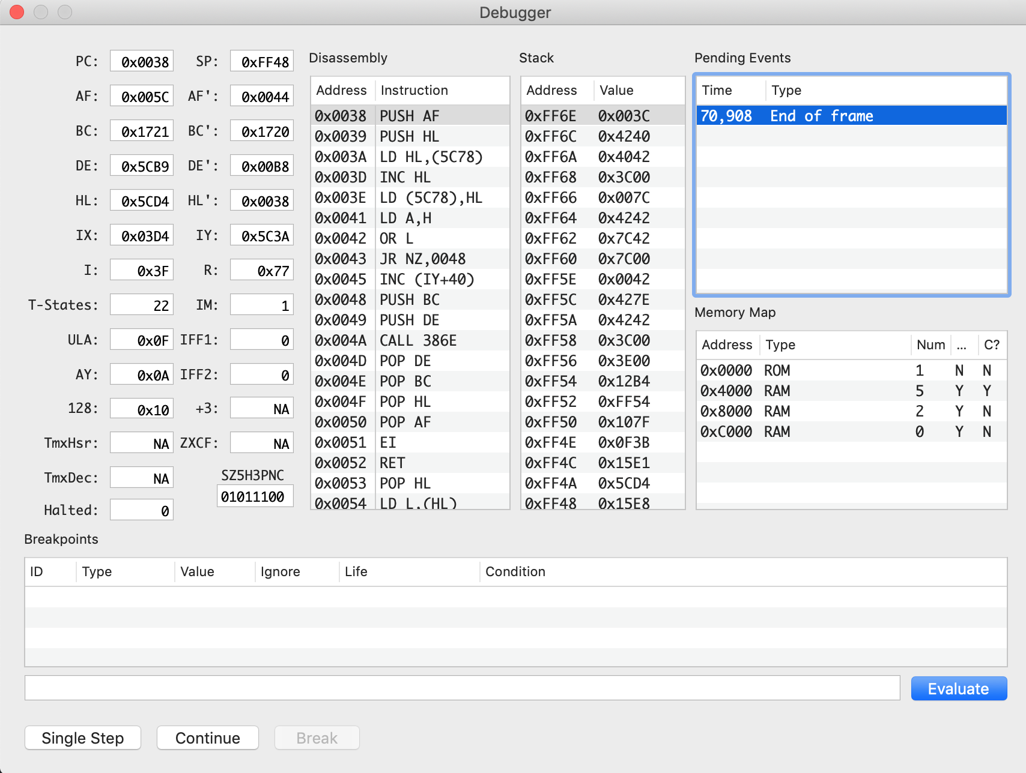Click the Continue button

208,738
